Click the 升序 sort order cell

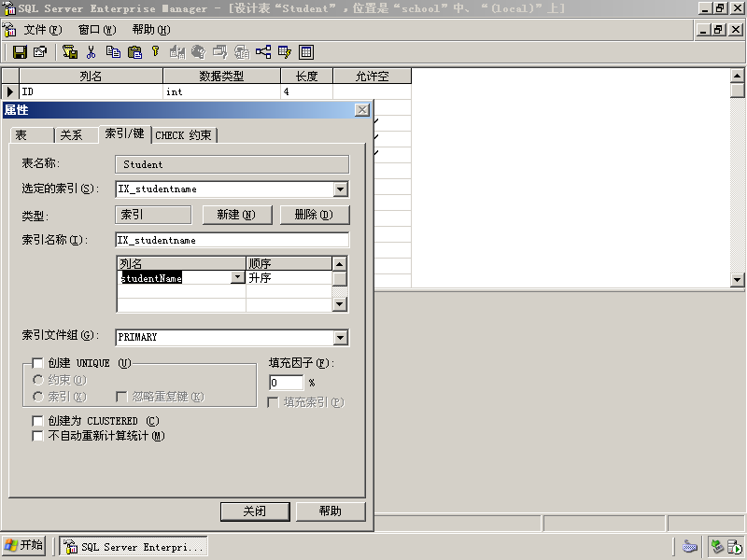[x=289, y=277]
